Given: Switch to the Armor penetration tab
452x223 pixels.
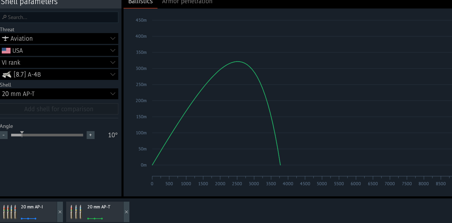Looking at the screenshot, I should tap(187, 2).
